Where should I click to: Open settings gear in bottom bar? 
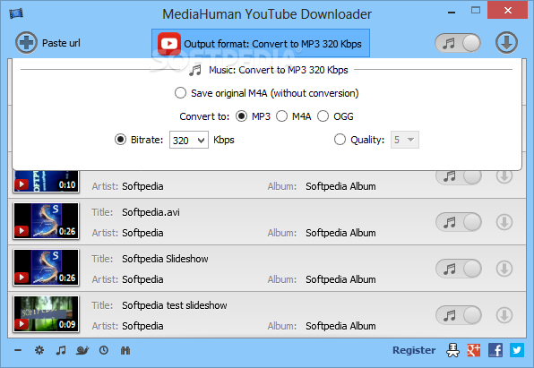tap(39, 350)
